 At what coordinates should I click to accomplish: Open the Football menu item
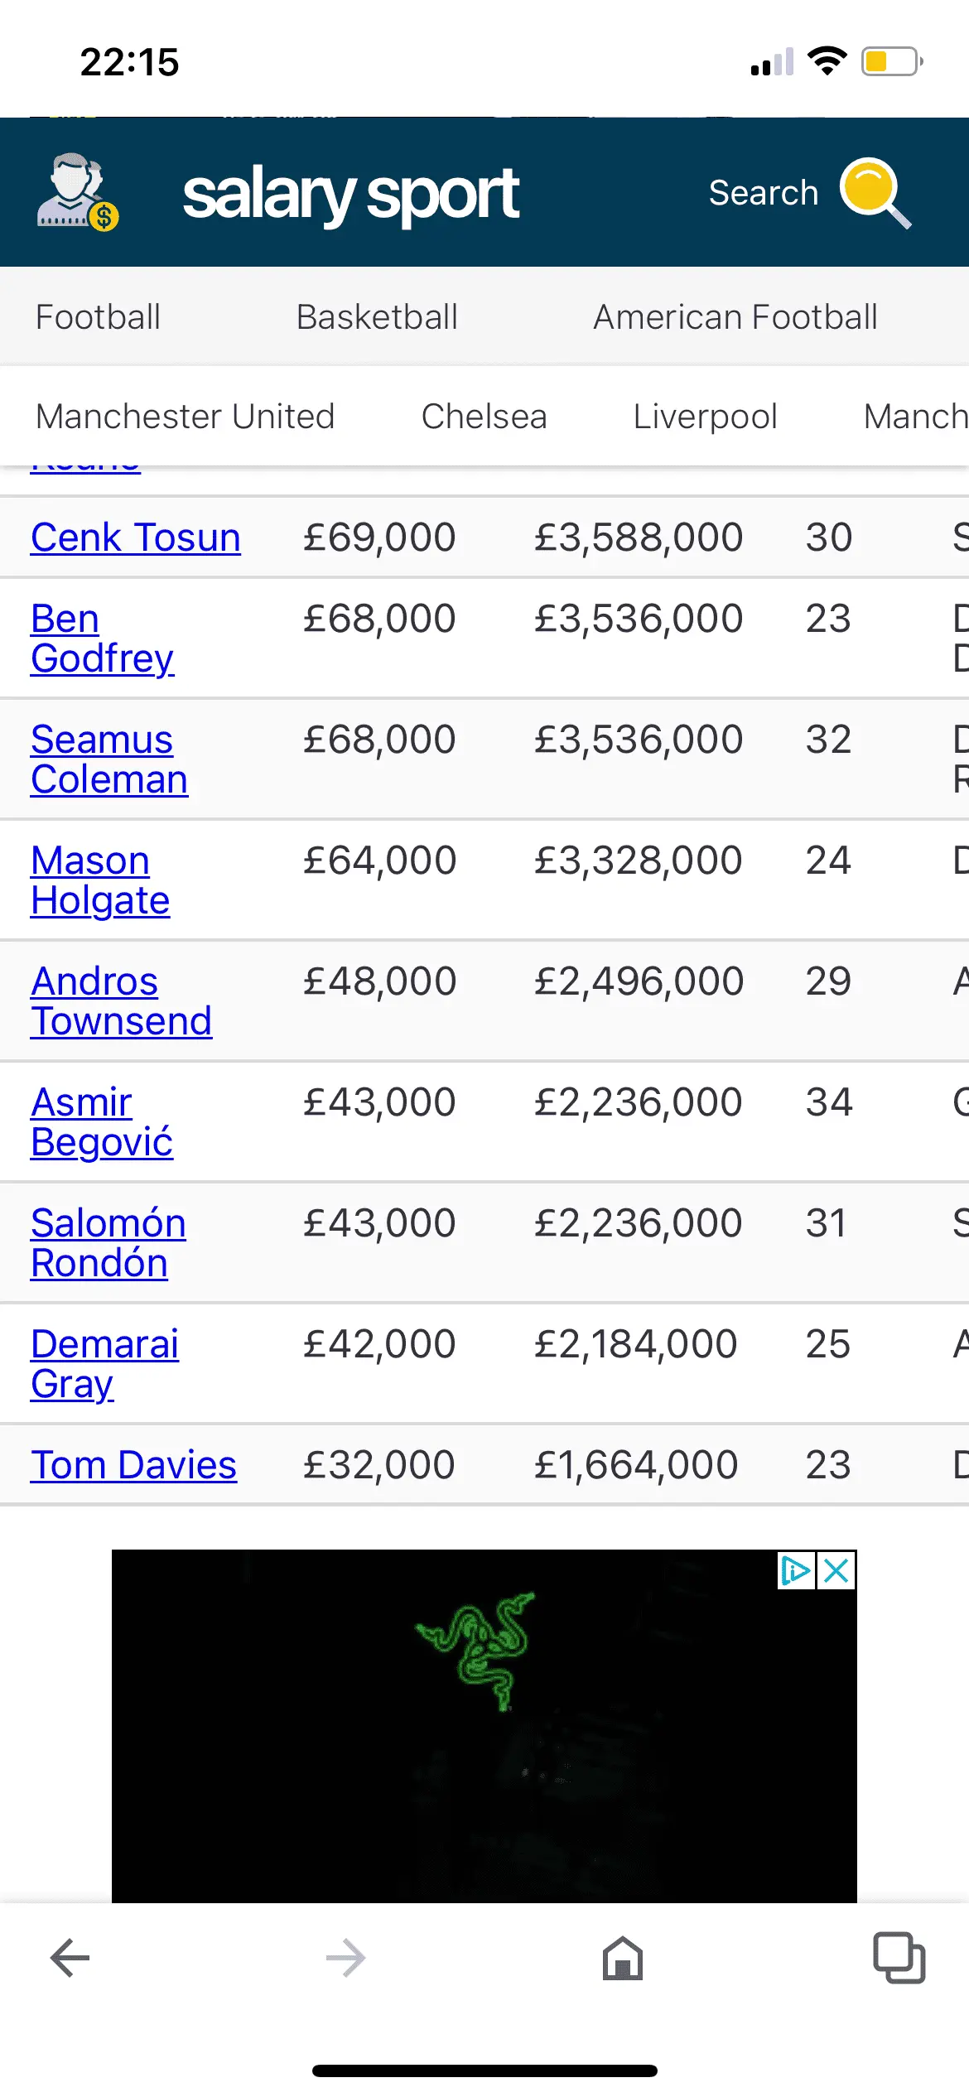click(x=98, y=317)
